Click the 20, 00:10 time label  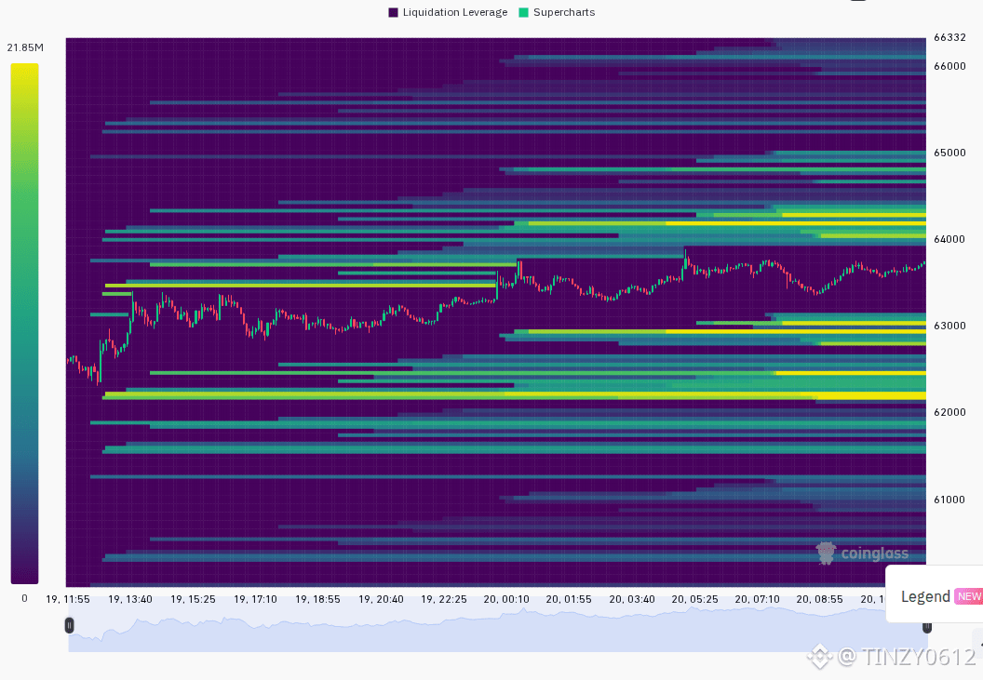(505, 599)
